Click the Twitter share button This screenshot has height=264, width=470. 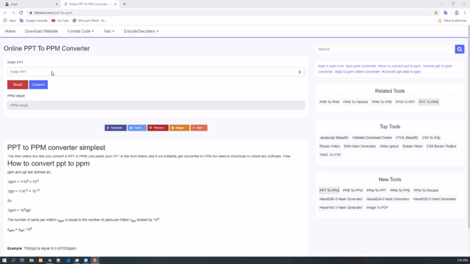137,127
